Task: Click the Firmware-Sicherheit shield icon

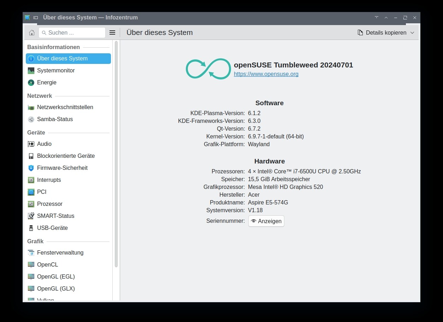Action: pyautogui.click(x=31, y=168)
